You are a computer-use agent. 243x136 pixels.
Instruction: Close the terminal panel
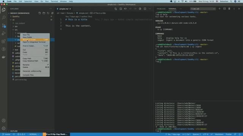tap(239, 9)
